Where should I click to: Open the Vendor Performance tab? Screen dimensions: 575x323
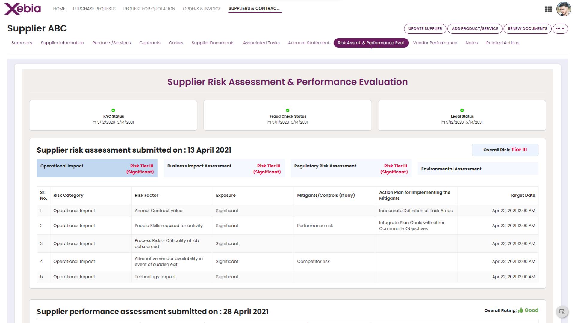[x=435, y=43]
